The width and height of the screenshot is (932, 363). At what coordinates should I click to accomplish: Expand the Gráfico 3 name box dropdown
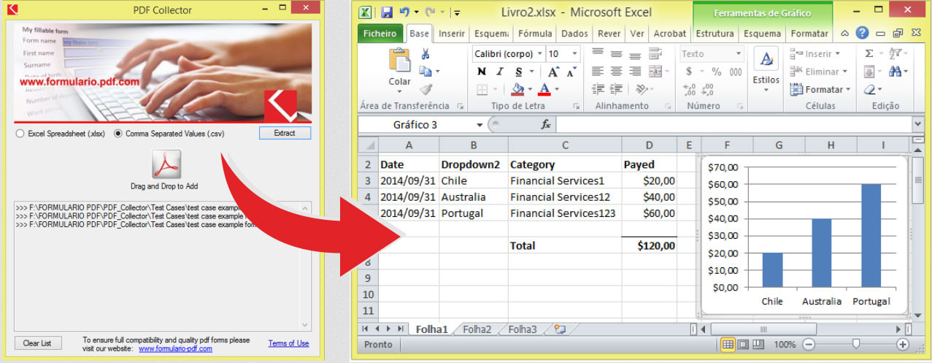pos(480,125)
